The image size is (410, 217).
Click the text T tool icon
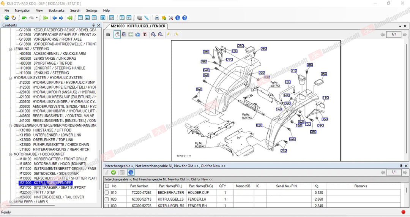145,35
